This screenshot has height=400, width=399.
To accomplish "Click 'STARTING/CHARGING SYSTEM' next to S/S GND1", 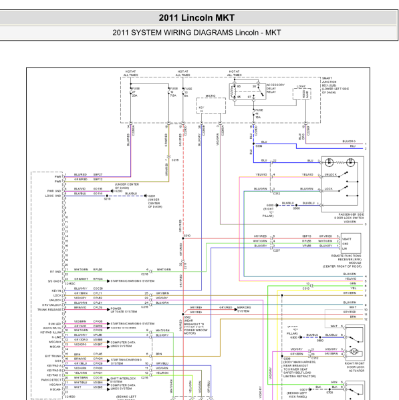I will point(132,281).
